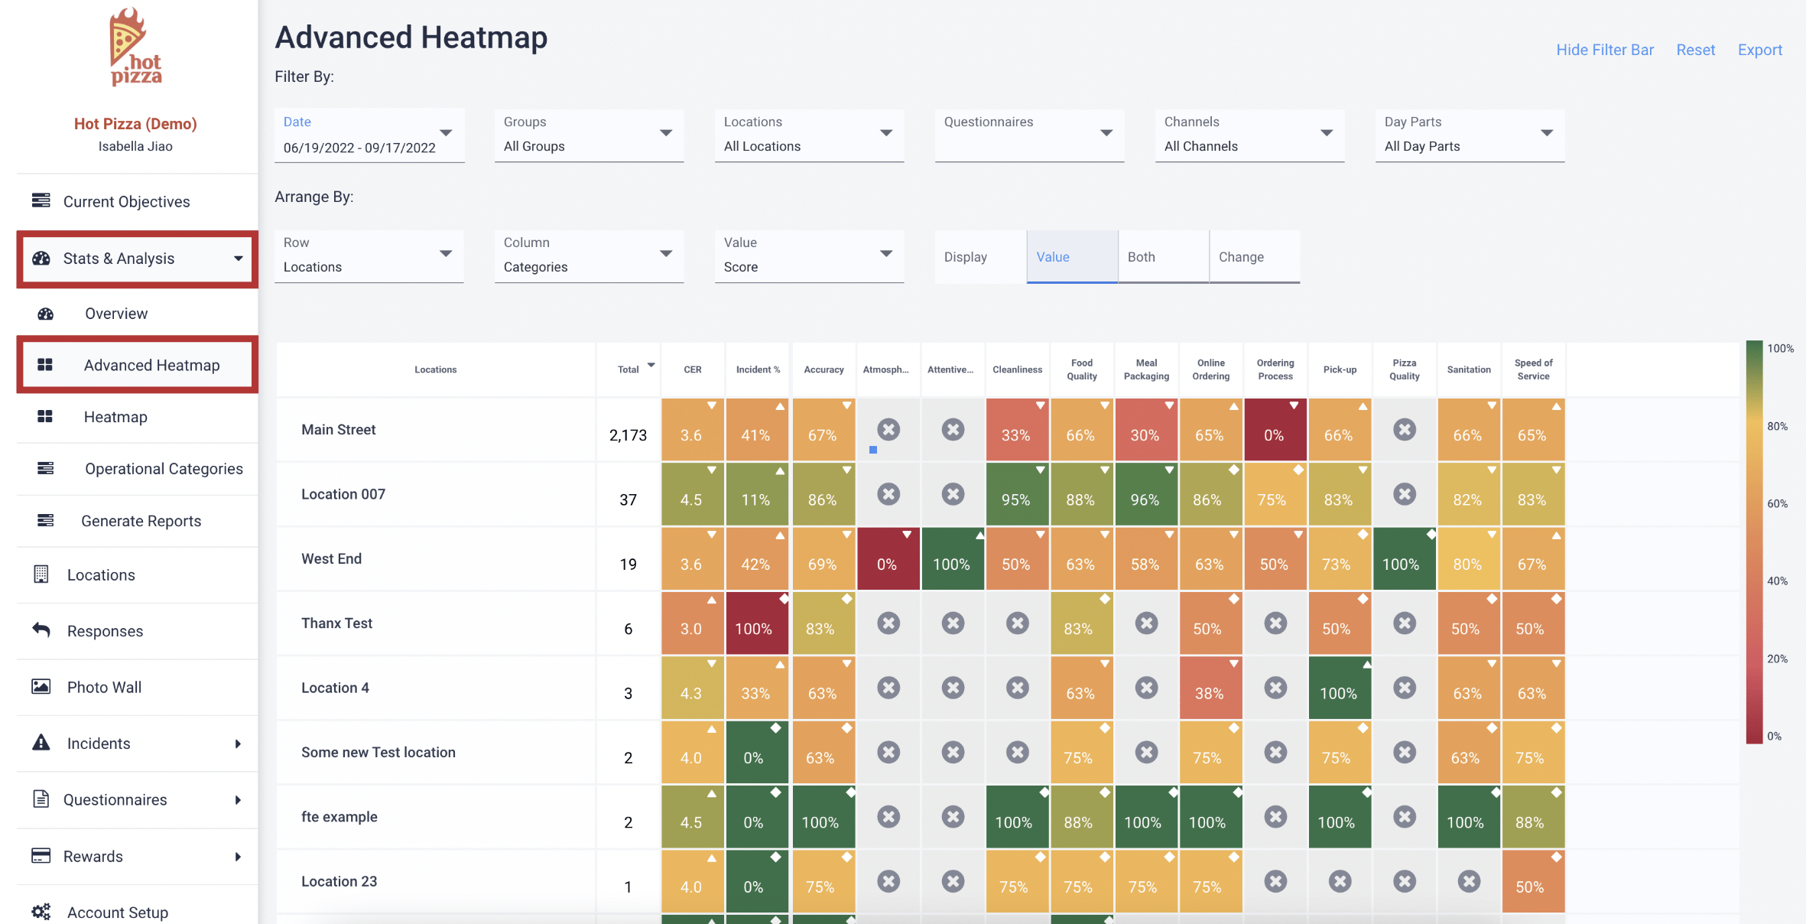The image size is (1806, 924).
Task: Click the Hot Pizza (Demo) account name
Action: click(x=135, y=124)
